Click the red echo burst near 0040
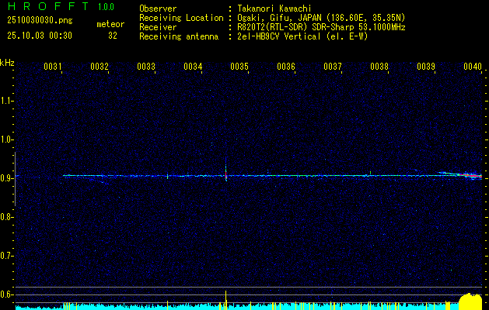Viewport: 489px width, 310px height. click(x=470, y=175)
